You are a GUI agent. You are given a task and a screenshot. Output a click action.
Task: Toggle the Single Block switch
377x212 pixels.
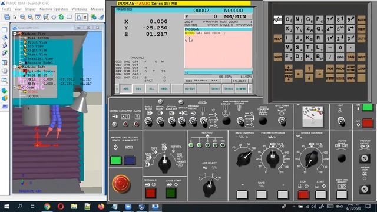tap(148, 121)
